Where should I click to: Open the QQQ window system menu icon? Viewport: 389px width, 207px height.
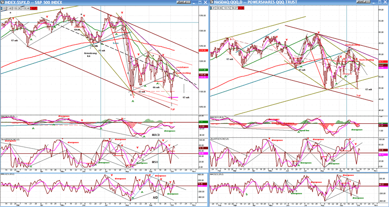[x=212, y=2]
